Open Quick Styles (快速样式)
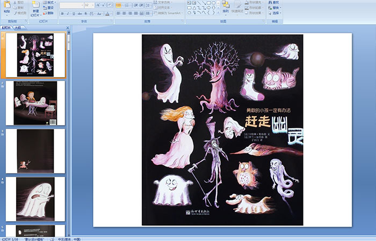 pos(237,8)
